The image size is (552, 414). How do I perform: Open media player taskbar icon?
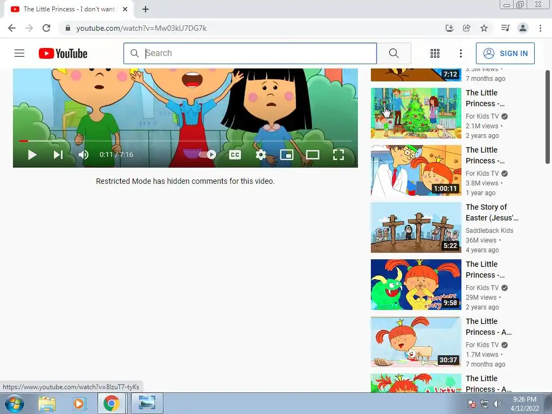(79, 403)
